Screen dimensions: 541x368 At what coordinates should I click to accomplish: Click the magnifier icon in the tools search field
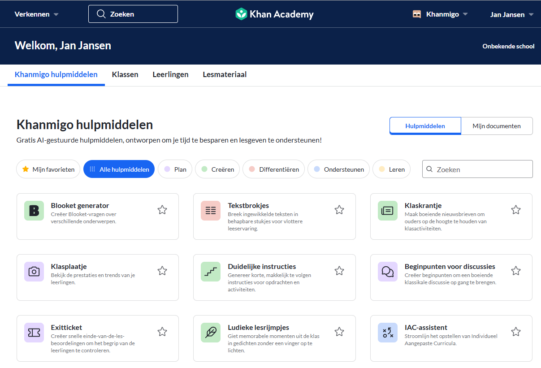pos(429,169)
